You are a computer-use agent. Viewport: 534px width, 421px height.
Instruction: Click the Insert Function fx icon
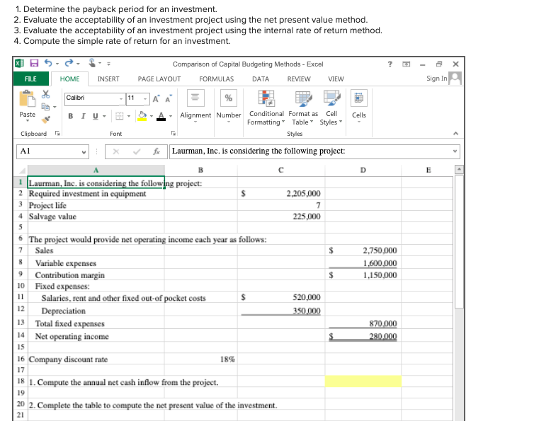157,151
